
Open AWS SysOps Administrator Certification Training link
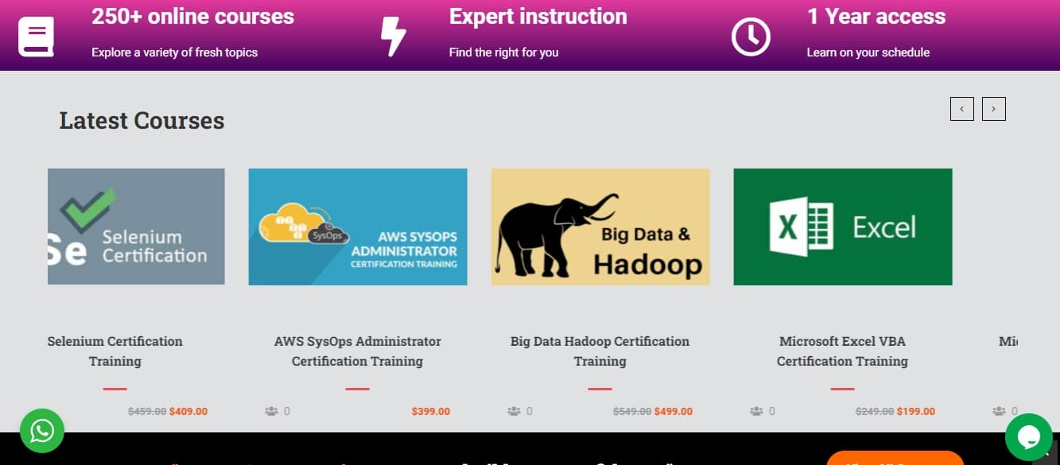tap(358, 351)
